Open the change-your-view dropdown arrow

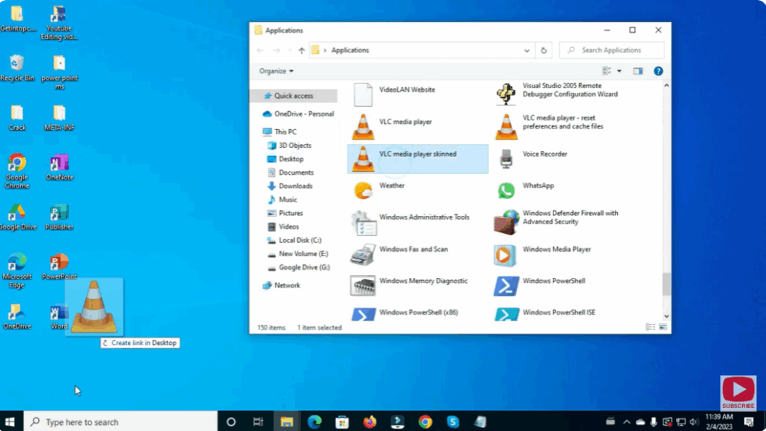point(619,71)
